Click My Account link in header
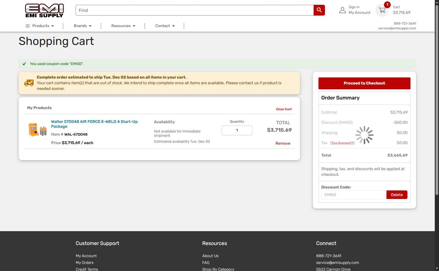The height and width of the screenshot is (271, 439). point(359,12)
